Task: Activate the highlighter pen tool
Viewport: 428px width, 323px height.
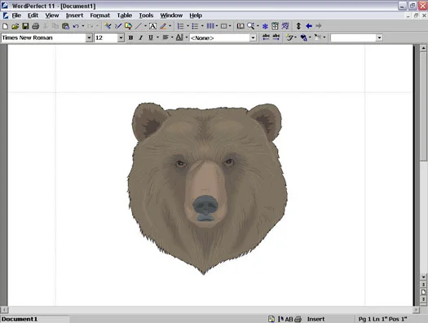Action: coord(163,26)
